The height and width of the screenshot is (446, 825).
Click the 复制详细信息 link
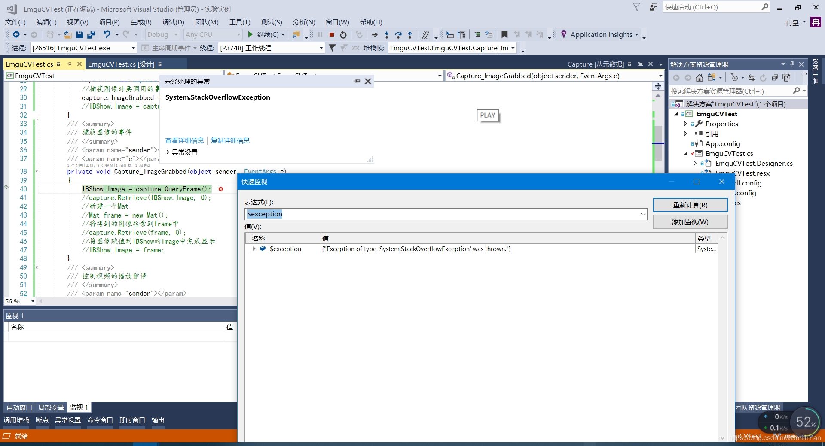(x=230, y=141)
